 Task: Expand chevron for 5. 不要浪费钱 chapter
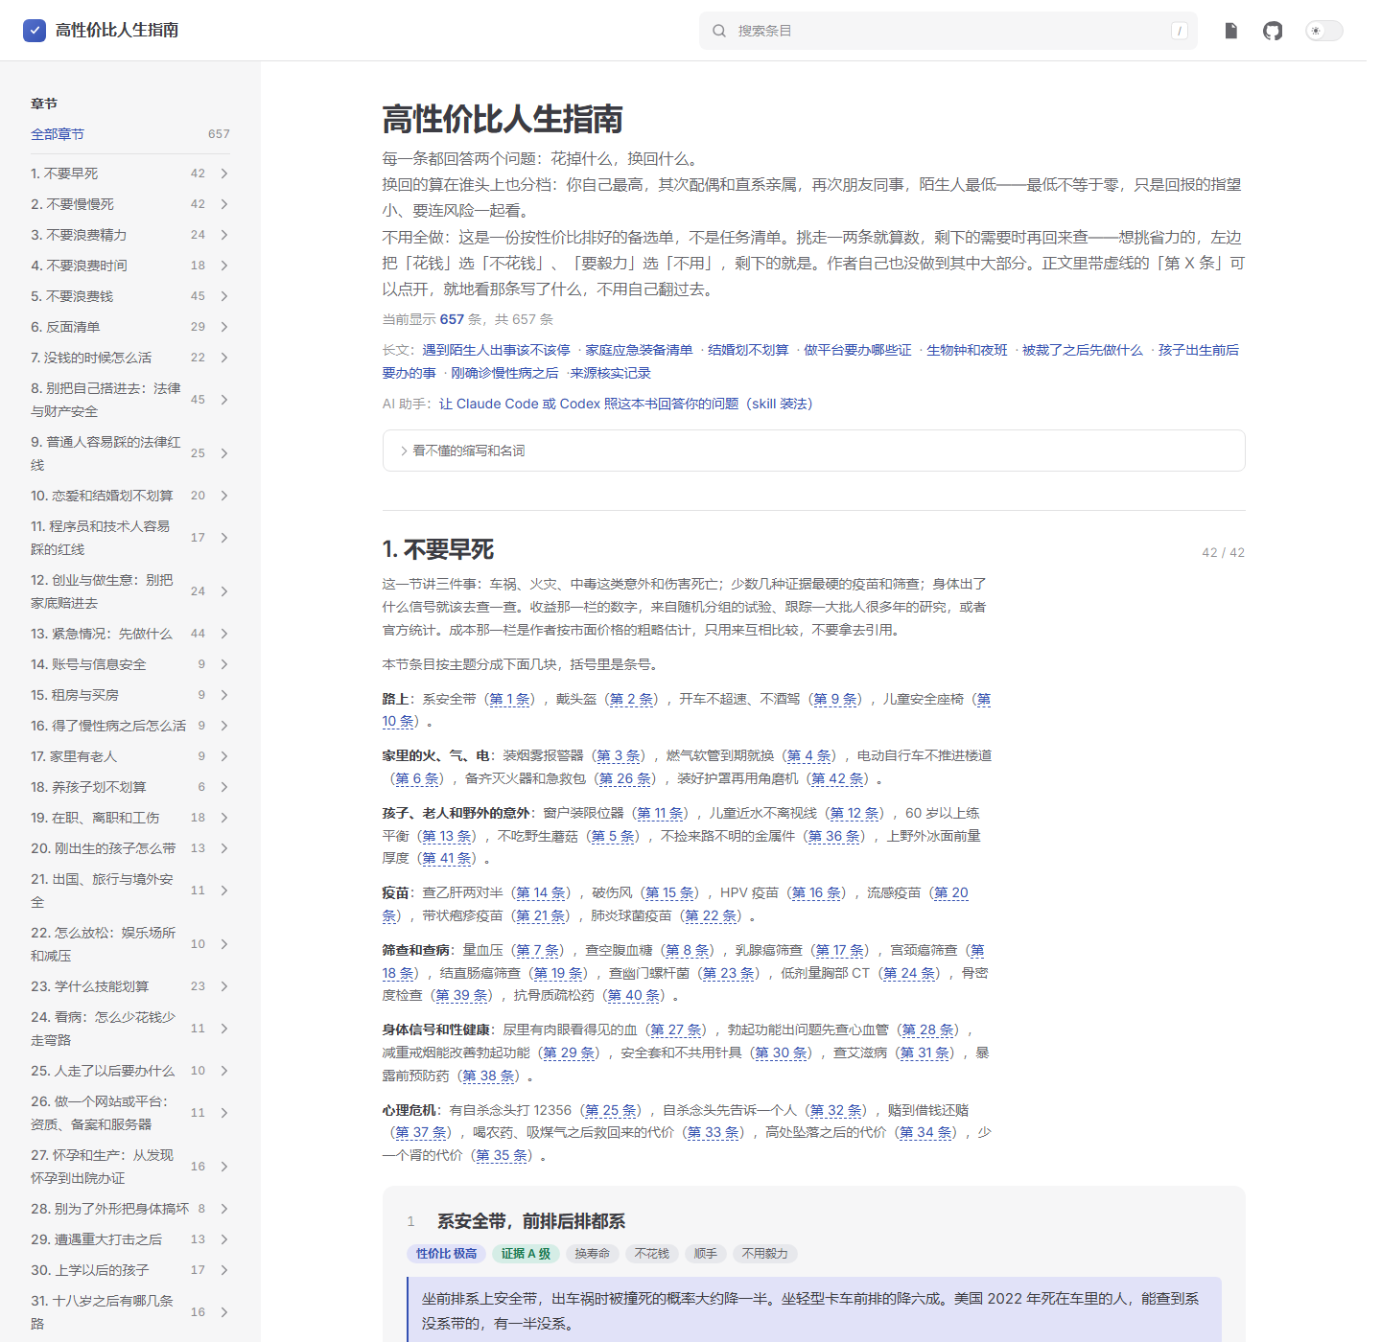point(224,296)
